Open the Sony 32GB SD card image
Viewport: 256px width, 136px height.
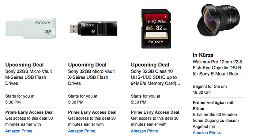click(156, 29)
